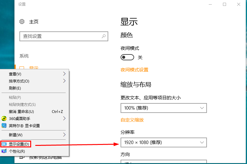Click the 个性化 icon in the context menu
This screenshot has width=247, height=164.
pyautogui.click(x=4, y=151)
